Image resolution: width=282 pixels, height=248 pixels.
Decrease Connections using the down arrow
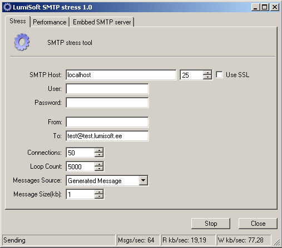point(99,155)
